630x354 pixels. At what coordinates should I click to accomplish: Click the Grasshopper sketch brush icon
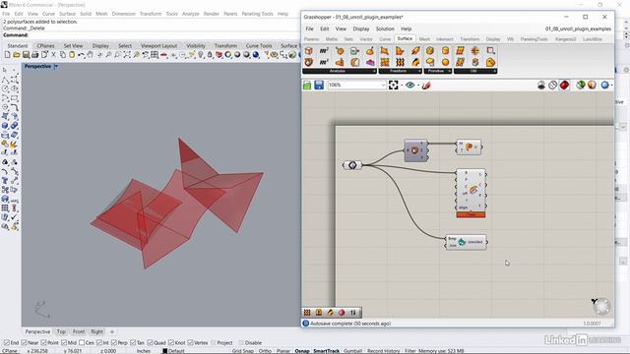point(426,85)
